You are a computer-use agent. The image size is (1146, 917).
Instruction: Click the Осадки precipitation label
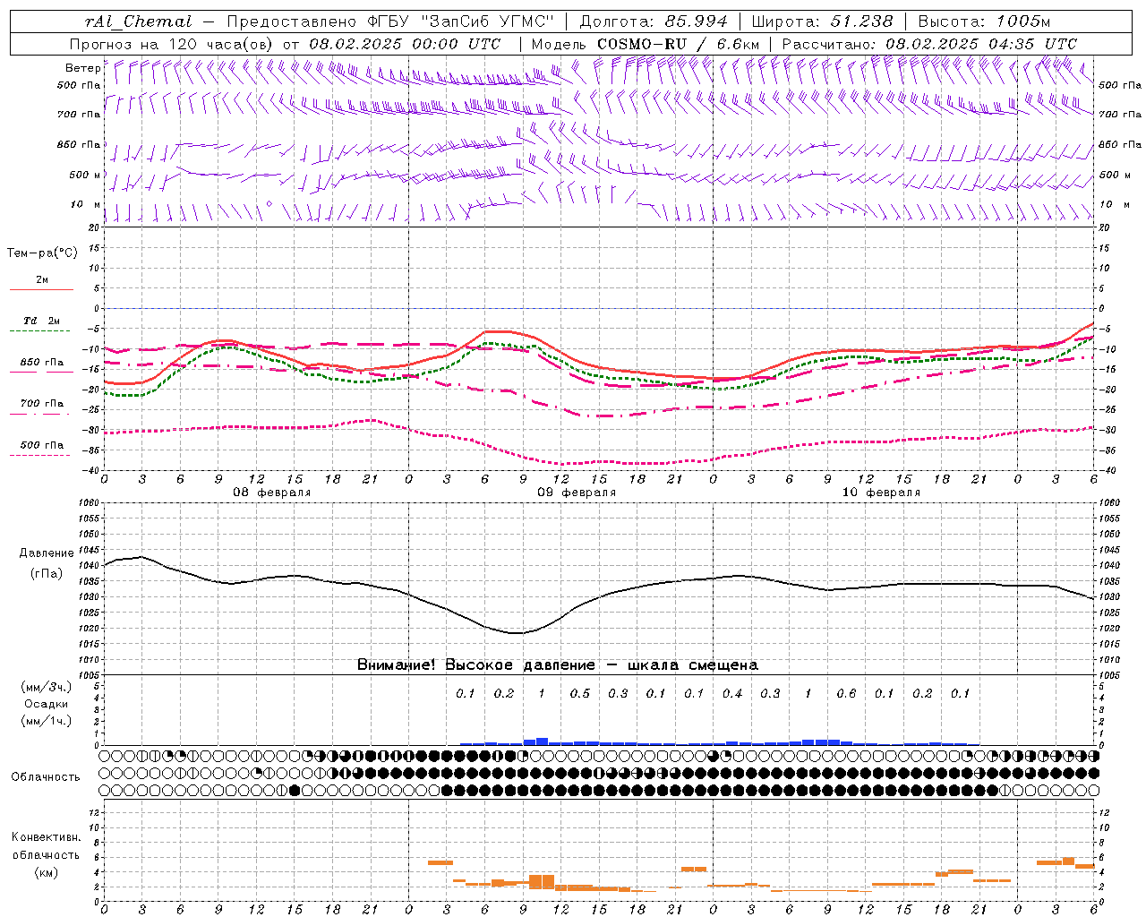[x=47, y=704]
